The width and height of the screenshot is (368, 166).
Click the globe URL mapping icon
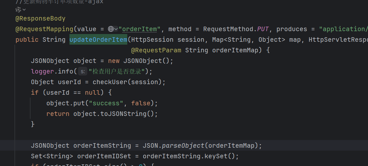point(111,29)
